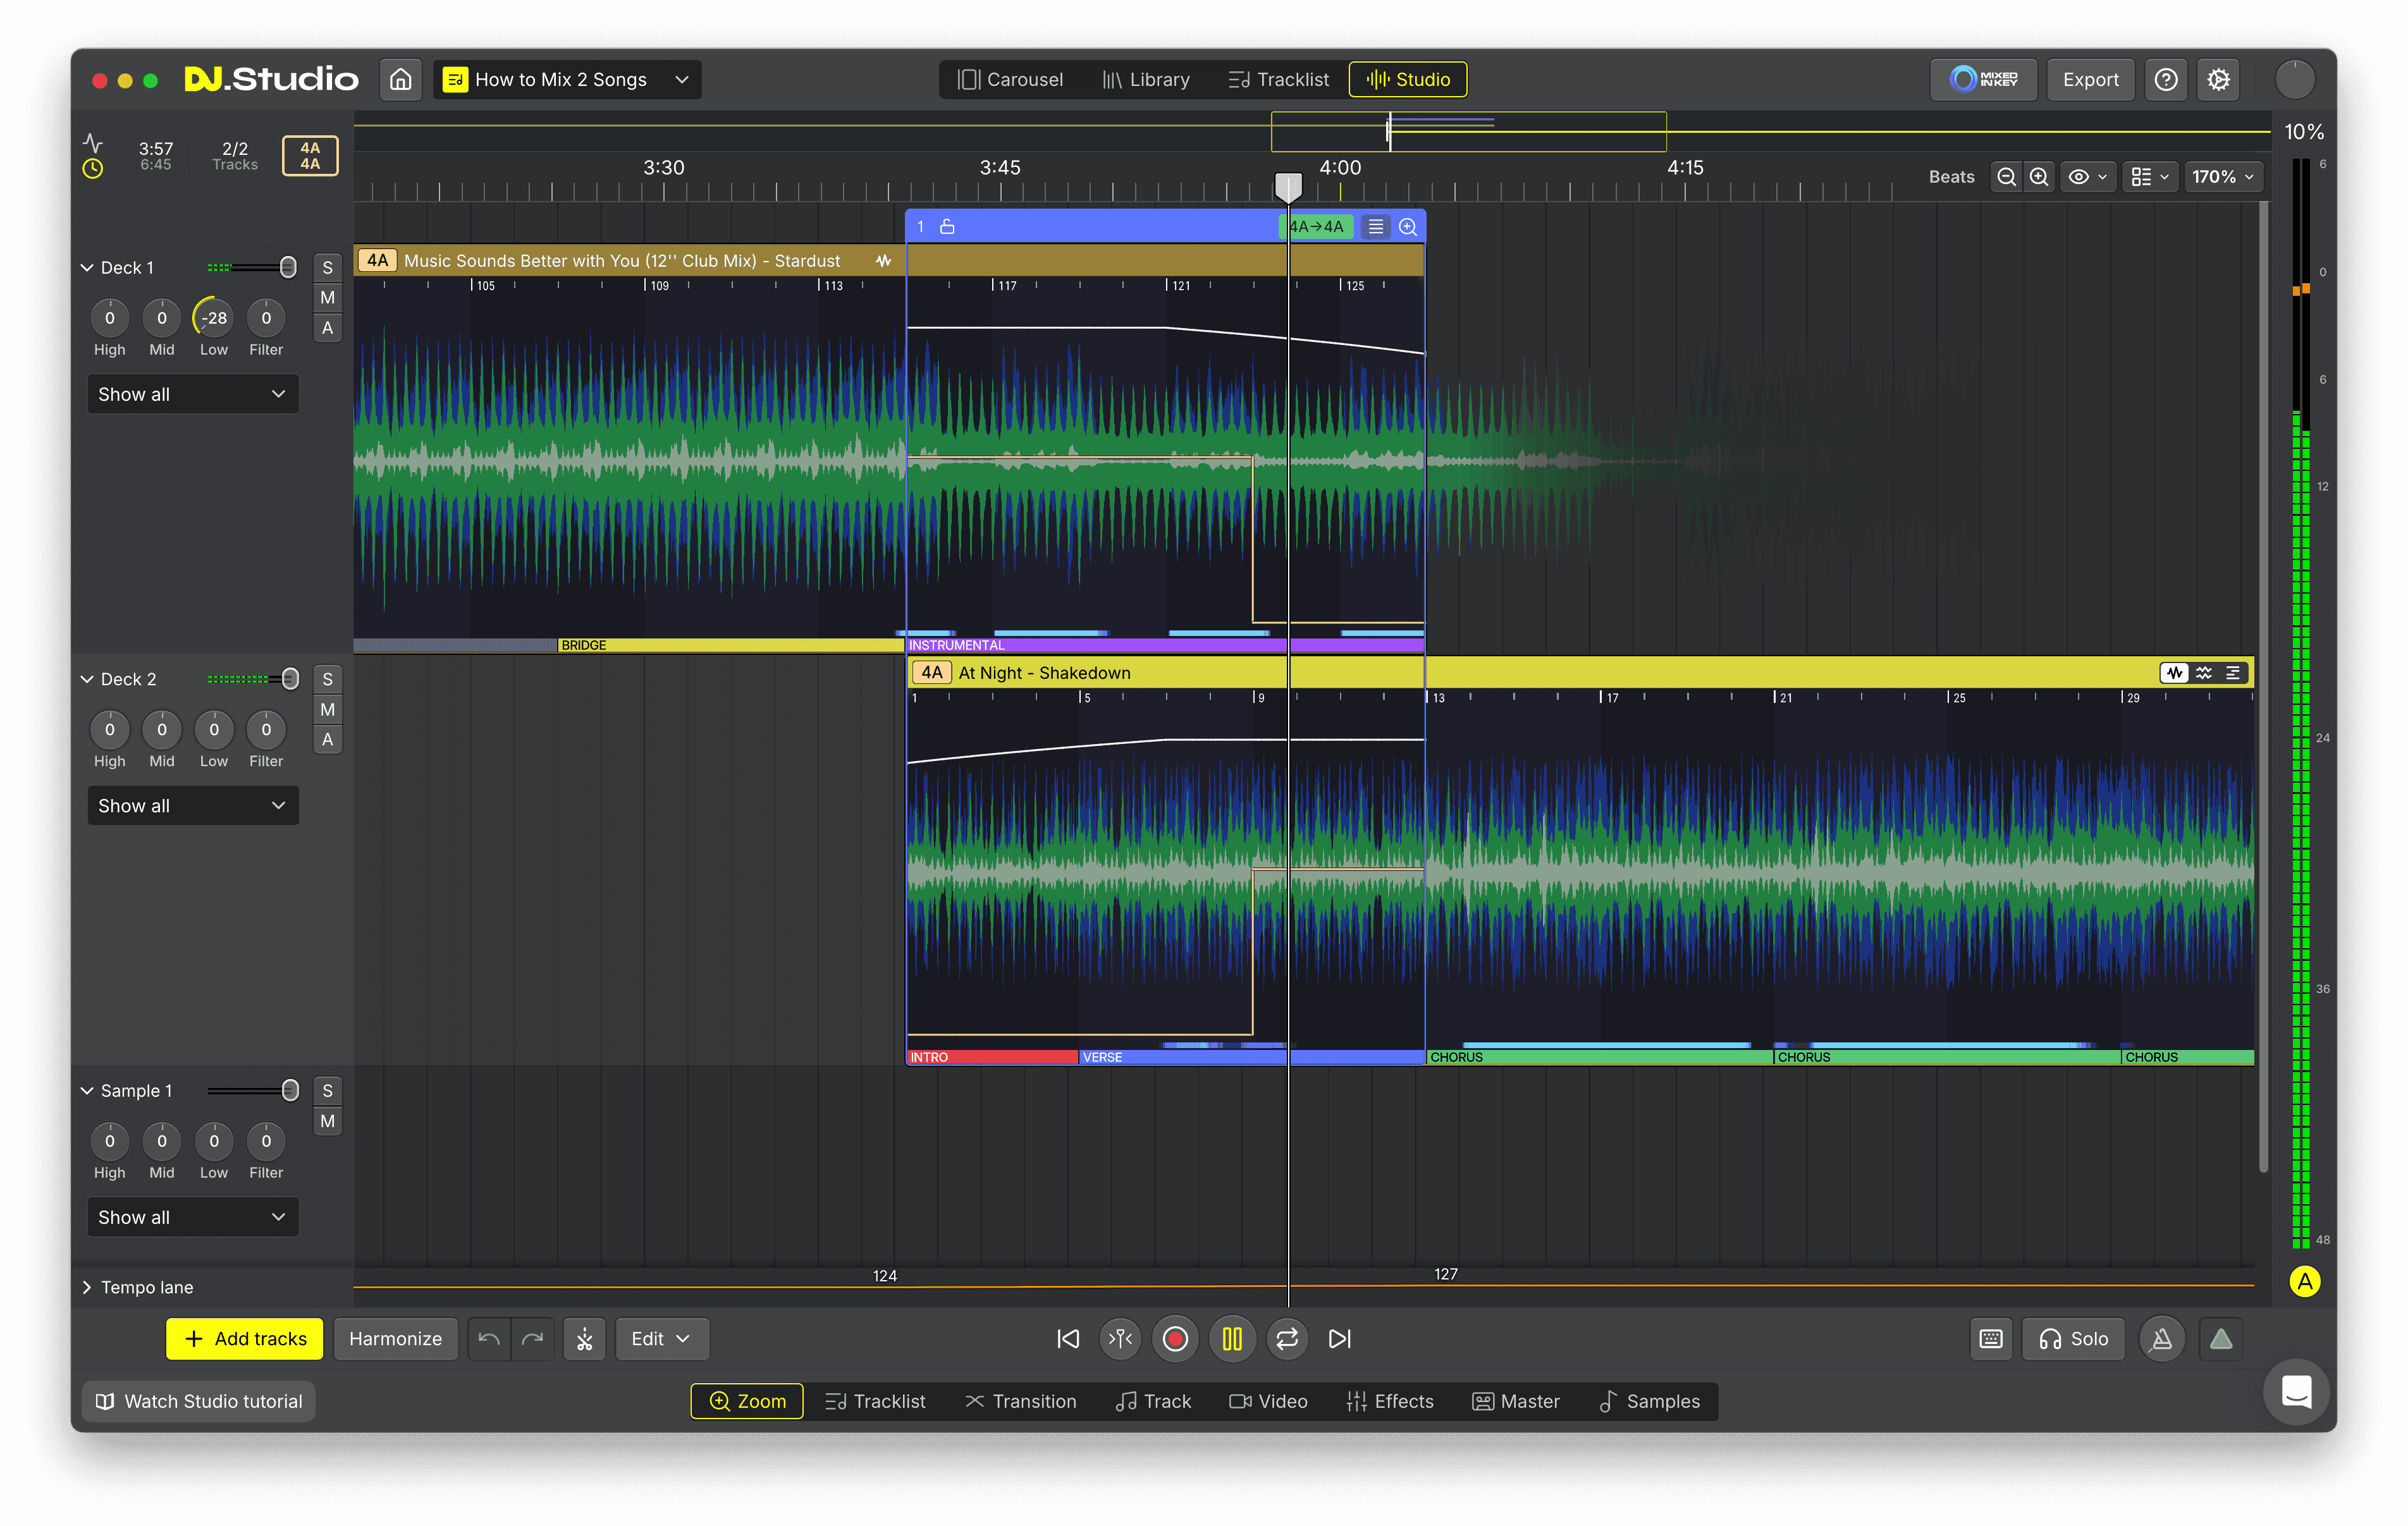Open Deck 2 Show all dropdown

(192, 806)
